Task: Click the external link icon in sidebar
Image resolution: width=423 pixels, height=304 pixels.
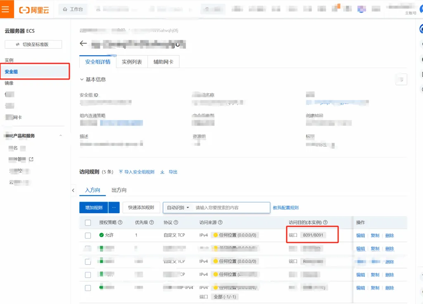Action: 31,159
